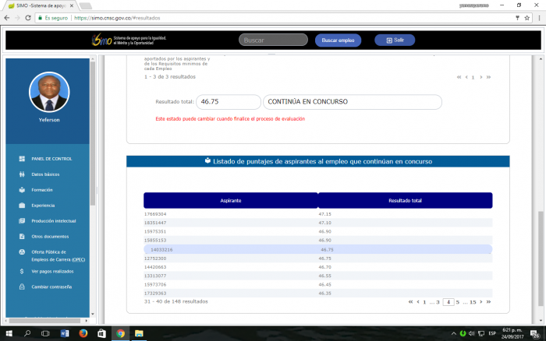
Task: Open the Panel de Control sidebar icon
Action: (21, 159)
